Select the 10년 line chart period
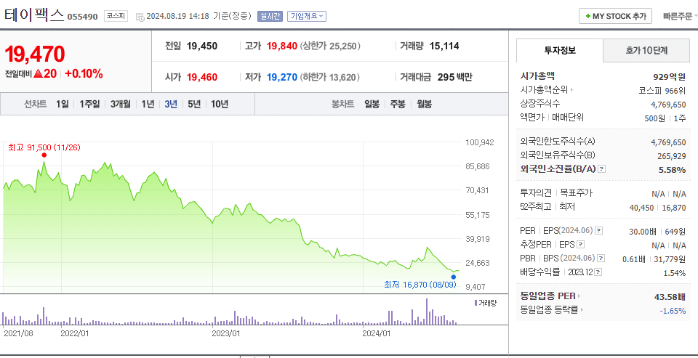Screen dimensions: 698x358 [x=220, y=104]
